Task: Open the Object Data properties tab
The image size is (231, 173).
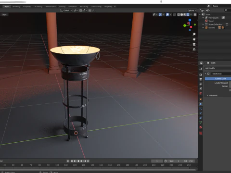Action: tap(201, 123)
